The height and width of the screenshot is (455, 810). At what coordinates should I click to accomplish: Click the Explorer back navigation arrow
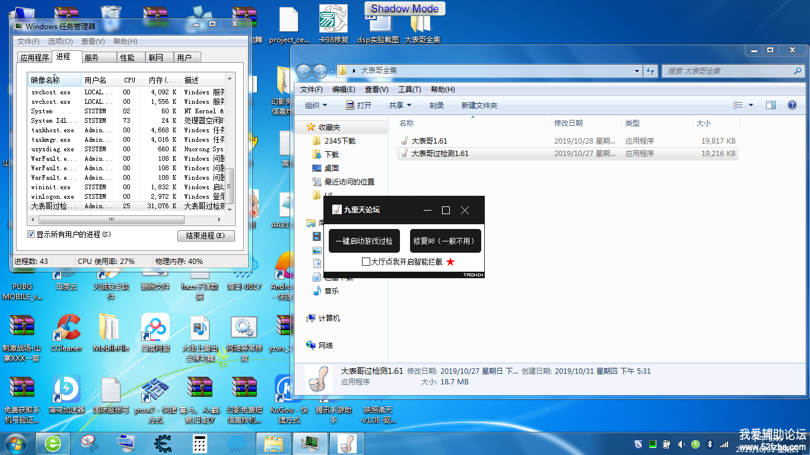click(303, 71)
